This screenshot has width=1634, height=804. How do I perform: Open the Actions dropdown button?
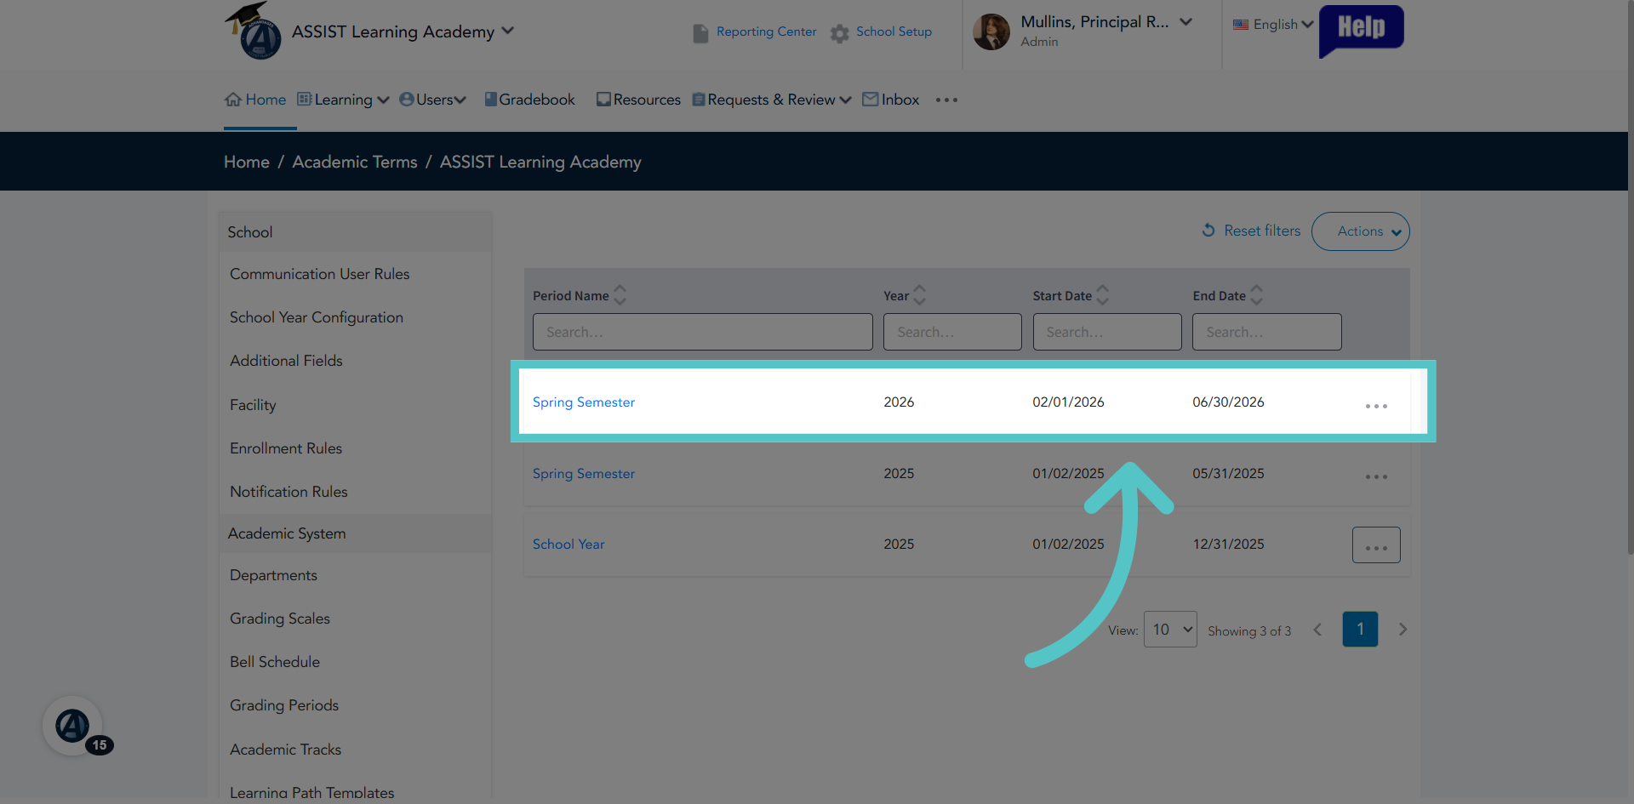pyautogui.click(x=1360, y=231)
